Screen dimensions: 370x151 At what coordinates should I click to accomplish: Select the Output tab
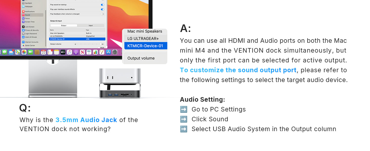tap(64, 25)
